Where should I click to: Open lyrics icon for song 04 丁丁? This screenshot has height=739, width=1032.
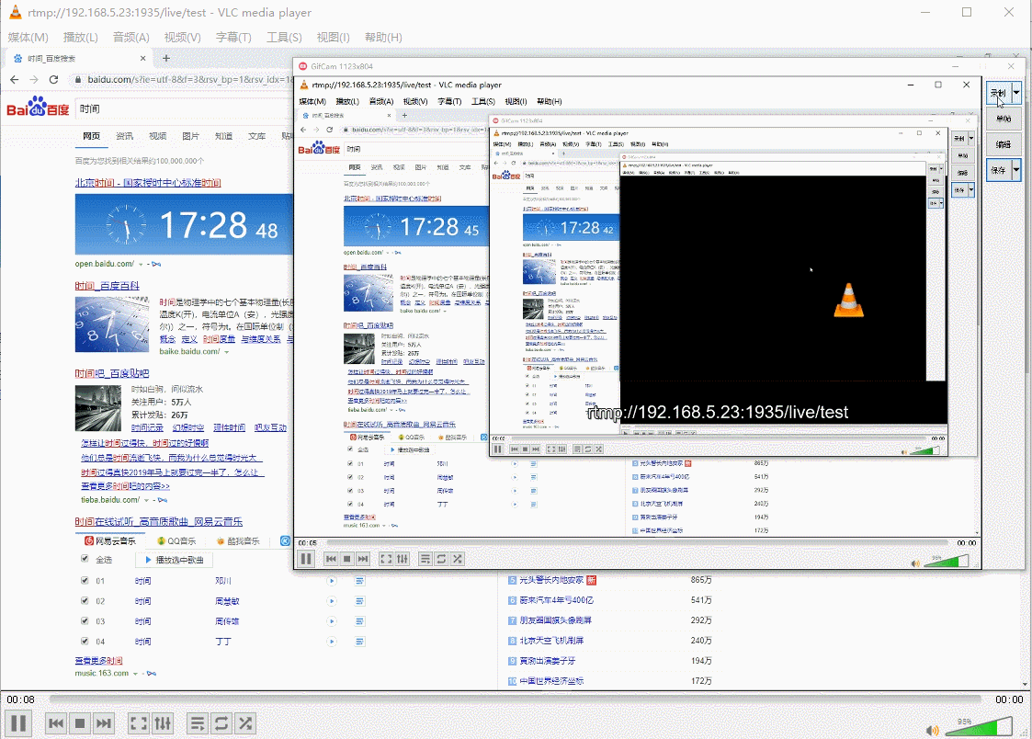coord(360,642)
